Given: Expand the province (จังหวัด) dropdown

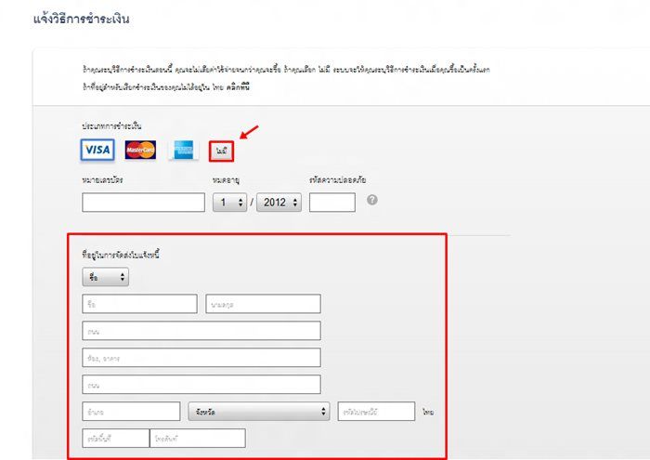Looking at the screenshot, I should (x=259, y=412).
